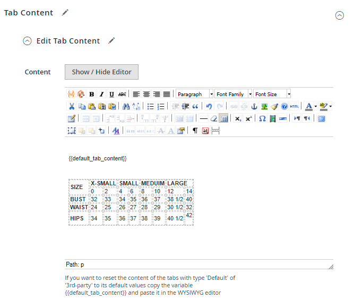Open the text color picker arrow
The image size is (363, 308).
point(316,106)
